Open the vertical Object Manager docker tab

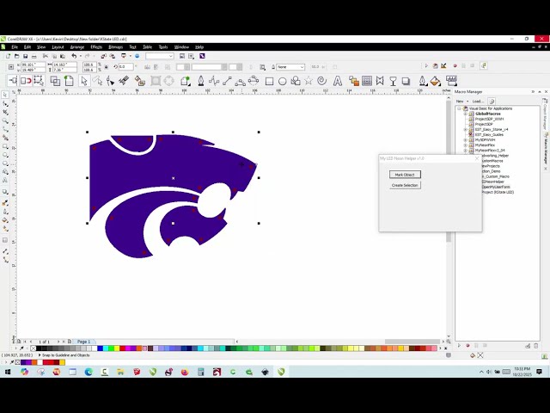[x=546, y=114]
